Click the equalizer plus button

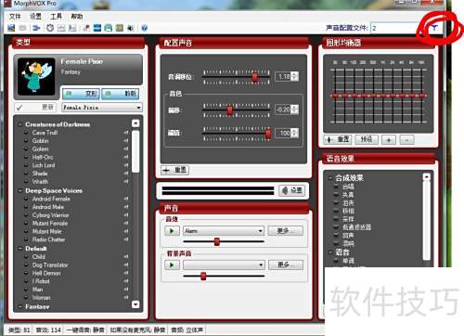pyautogui.click(x=389, y=140)
